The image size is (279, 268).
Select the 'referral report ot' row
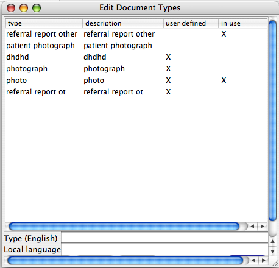click(136, 92)
